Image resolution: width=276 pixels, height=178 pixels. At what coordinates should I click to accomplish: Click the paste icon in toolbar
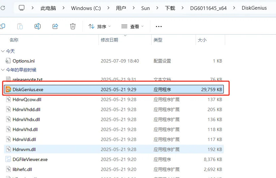(20, 26)
